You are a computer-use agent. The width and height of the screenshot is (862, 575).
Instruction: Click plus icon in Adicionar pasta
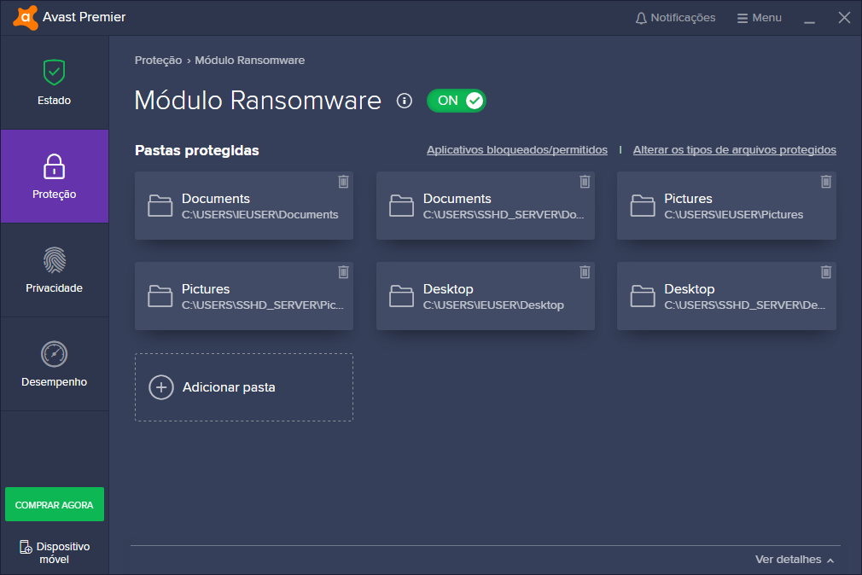point(161,387)
